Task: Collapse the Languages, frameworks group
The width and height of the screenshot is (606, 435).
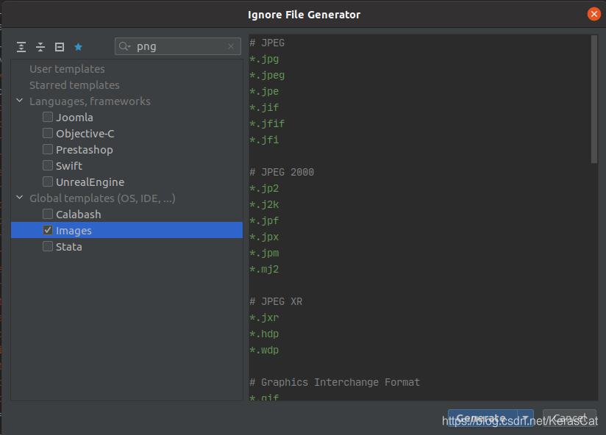Action: pos(20,101)
